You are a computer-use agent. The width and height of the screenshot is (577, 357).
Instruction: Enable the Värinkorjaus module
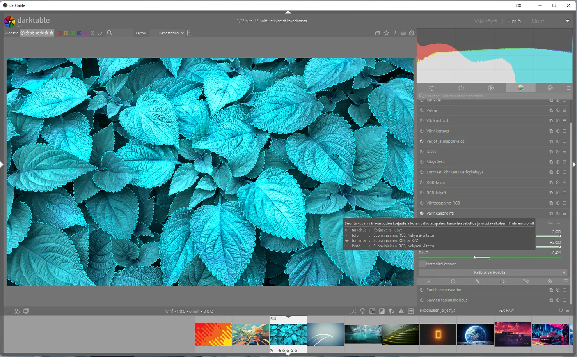point(422,131)
